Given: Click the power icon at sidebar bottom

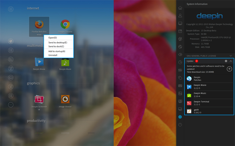Looking at the screenshot, I should point(180,125).
